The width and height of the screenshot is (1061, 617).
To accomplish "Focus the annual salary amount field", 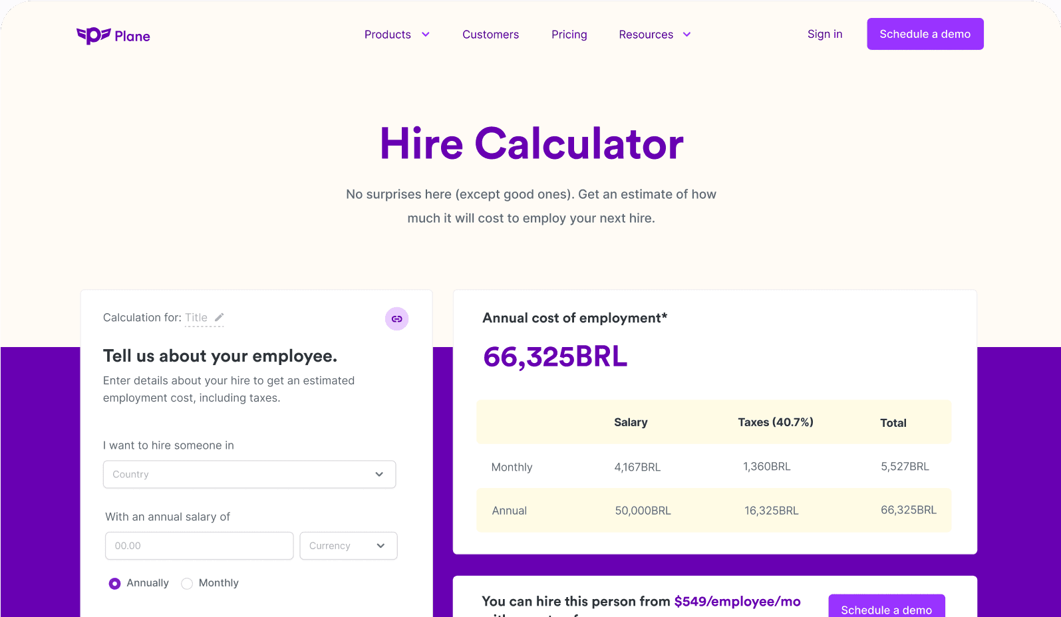I will coord(199,546).
